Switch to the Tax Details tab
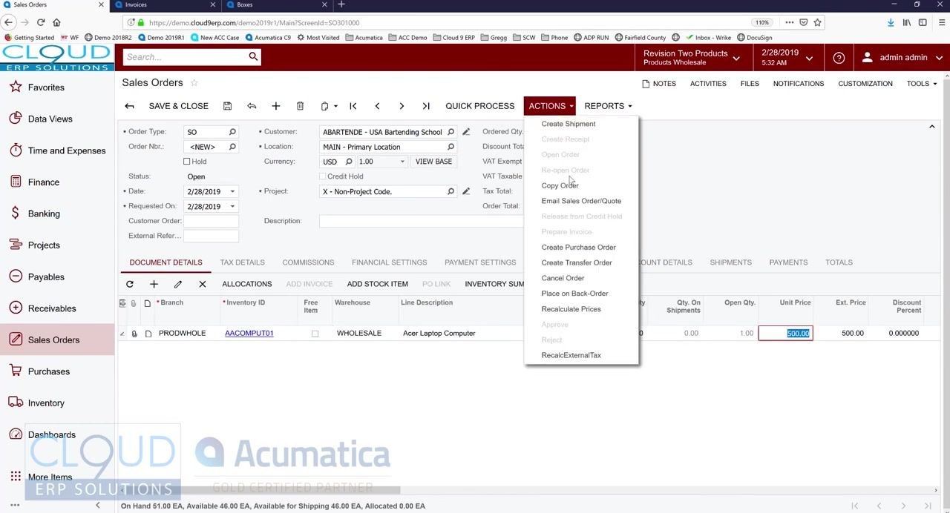Screen dimensions: 950x513 tap(242, 262)
